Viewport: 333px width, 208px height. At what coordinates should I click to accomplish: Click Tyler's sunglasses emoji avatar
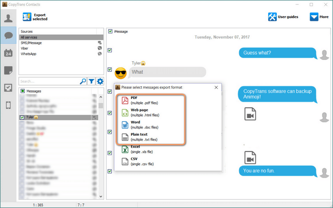(x=121, y=73)
